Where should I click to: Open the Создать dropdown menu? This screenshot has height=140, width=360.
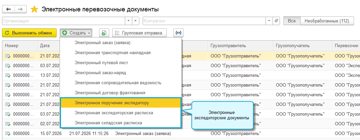[x=76, y=33]
